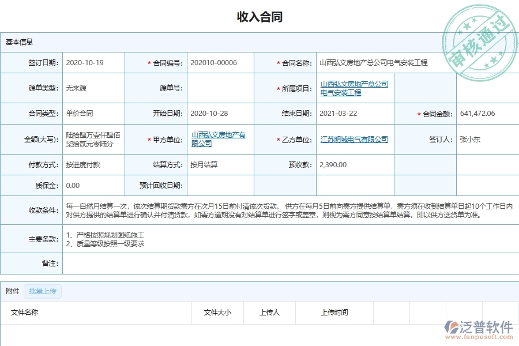Click the 合同金额 field showing 641,472.06
The height and width of the screenshot is (346, 519).
pos(477,114)
